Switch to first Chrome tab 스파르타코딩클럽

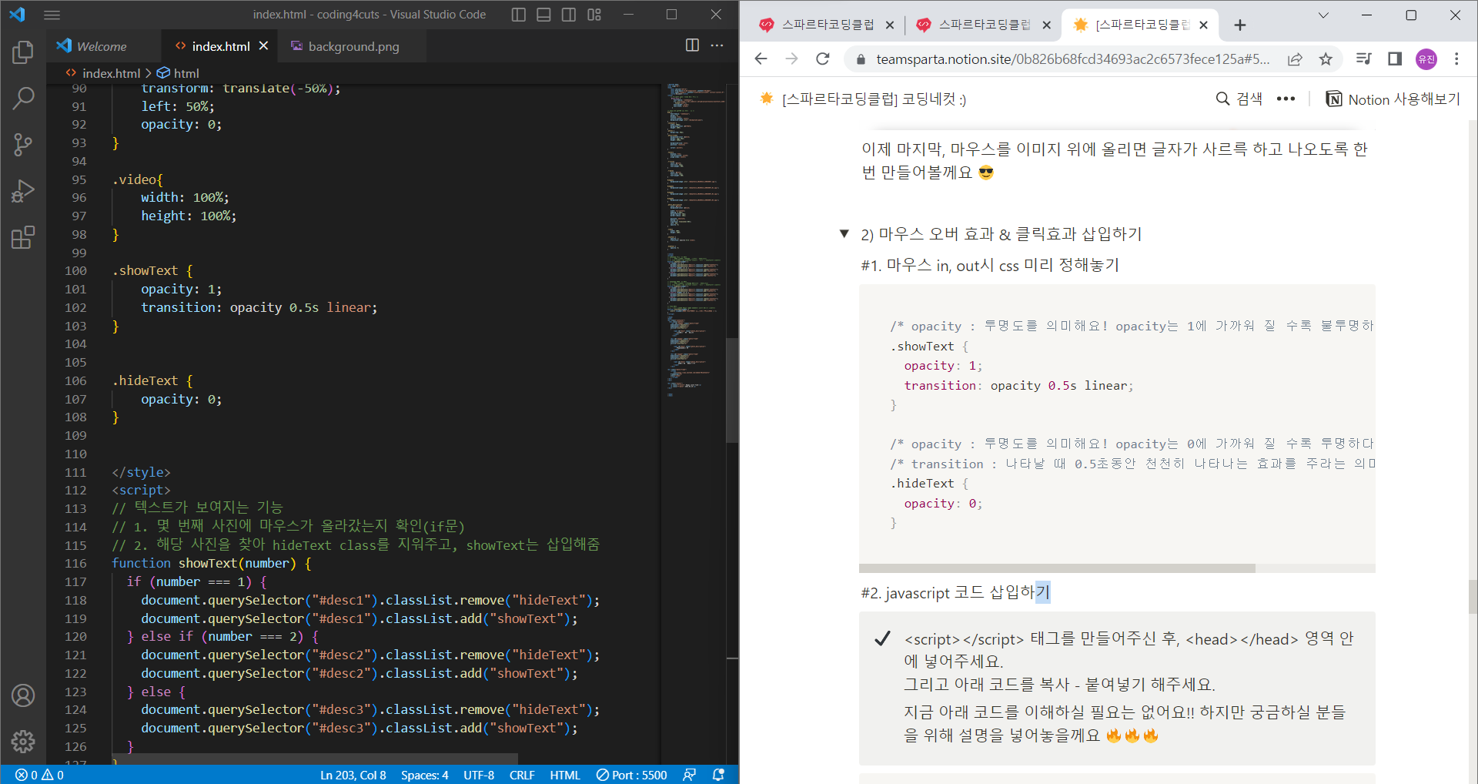click(827, 25)
